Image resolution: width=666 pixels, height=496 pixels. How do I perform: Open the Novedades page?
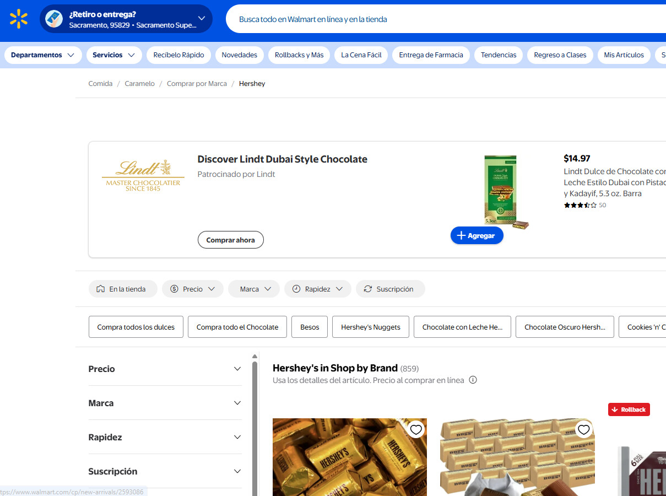tap(240, 55)
